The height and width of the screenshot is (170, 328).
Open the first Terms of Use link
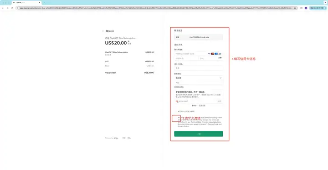[x=196, y=122]
